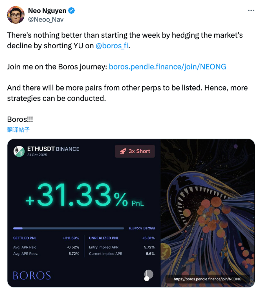Click the referral URL on the artwork

pyautogui.click(x=208, y=279)
